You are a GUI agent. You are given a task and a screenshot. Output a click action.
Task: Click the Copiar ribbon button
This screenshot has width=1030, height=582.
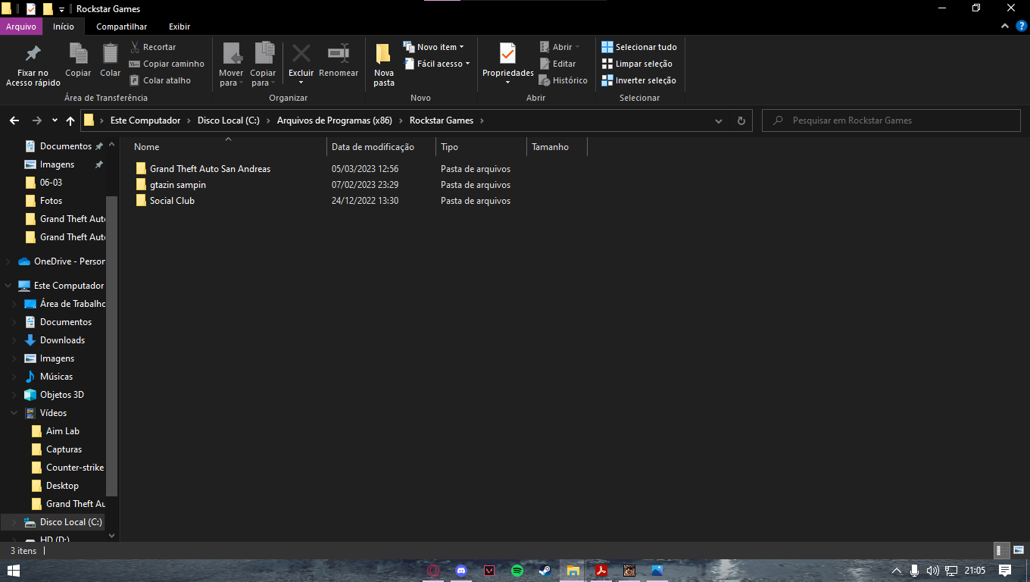pos(78,61)
